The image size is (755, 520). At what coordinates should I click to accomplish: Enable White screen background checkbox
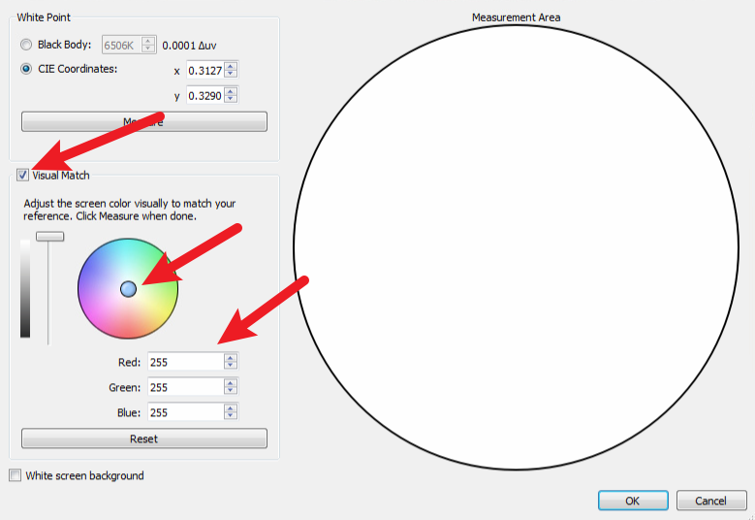pyautogui.click(x=15, y=475)
